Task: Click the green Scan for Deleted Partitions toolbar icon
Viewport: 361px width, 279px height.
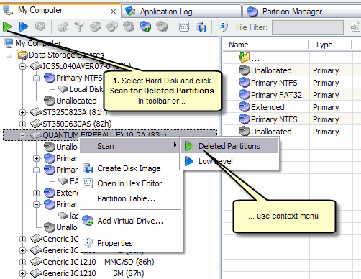Action: pos(7,27)
